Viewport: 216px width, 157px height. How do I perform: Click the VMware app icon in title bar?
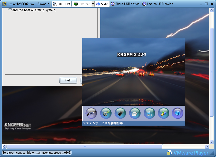click(5, 4)
